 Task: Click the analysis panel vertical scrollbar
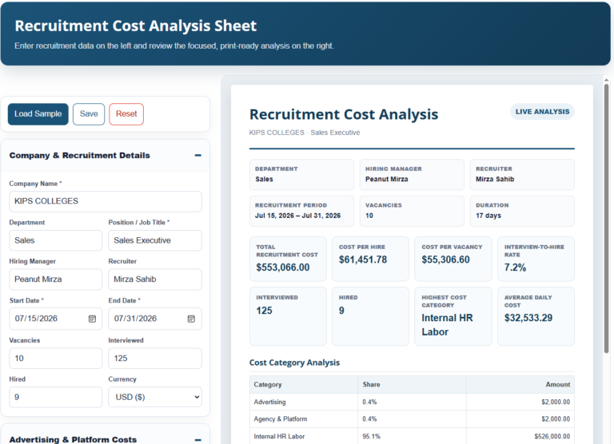tap(607, 219)
